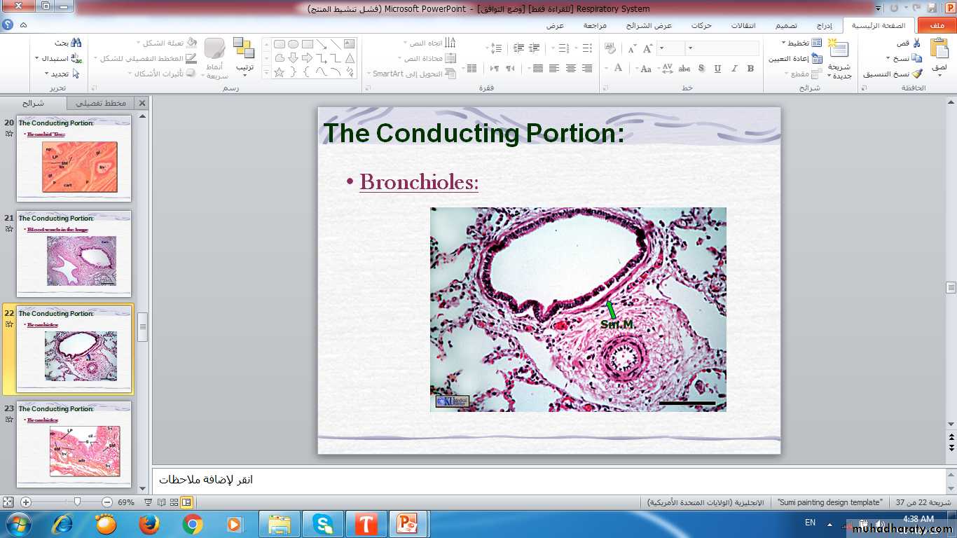Click the fit slide to window icon
This screenshot has width=957, height=538.
point(8,502)
